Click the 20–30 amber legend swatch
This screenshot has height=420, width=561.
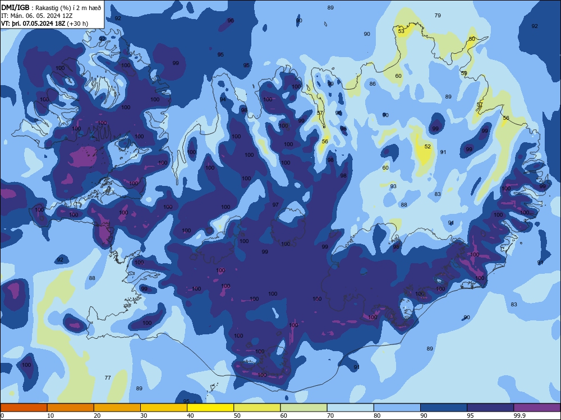(x=117, y=408)
